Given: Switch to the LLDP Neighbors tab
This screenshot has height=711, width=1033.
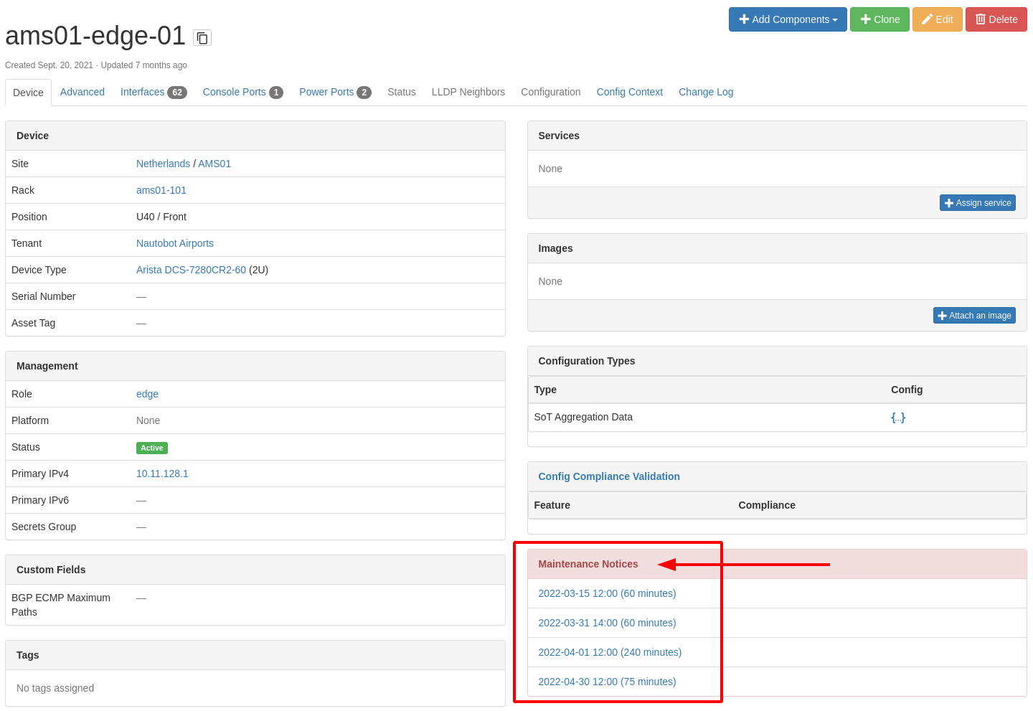Looking at the screenshot, I should 468,92.
